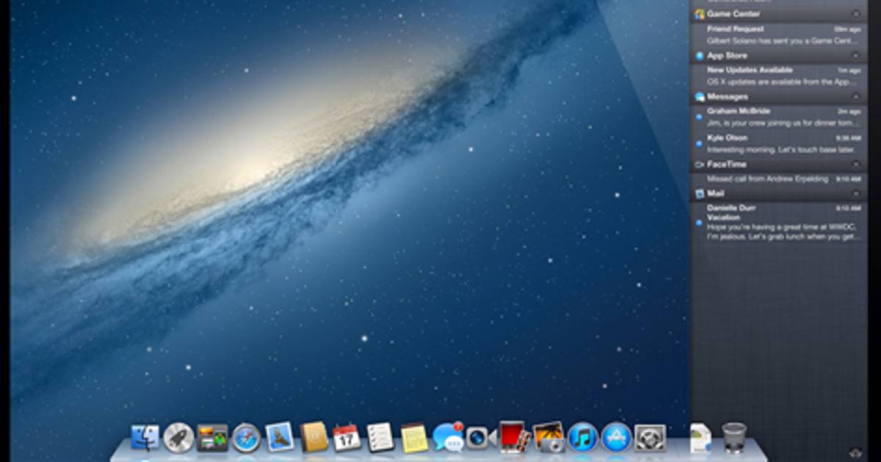Open missed call from Andrew notification
The image size is (881, 462).
[778, 179]
